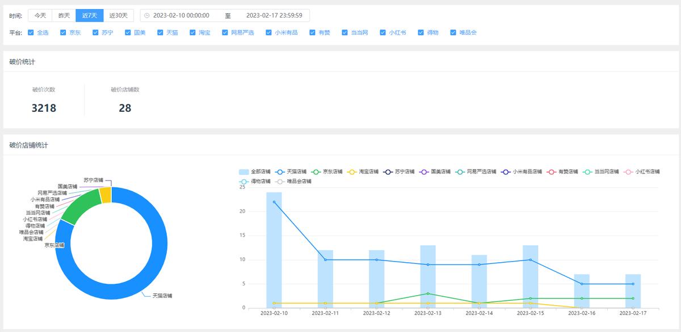Screen dimensions: 681x332
Task: Open the end date field 2023-02-17 23:59:59
Action: pos(274,16)
